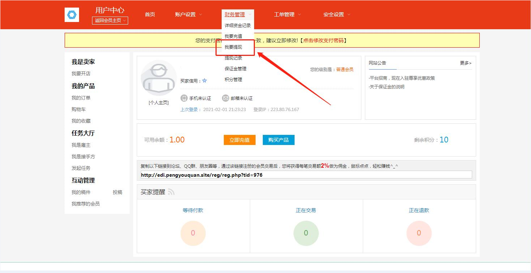
Task: Click the blue hexagon site logo
Action: tap(71, 15)
